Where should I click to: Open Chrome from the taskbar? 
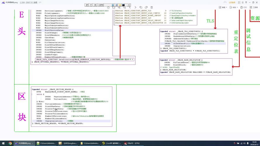[10, 143]
